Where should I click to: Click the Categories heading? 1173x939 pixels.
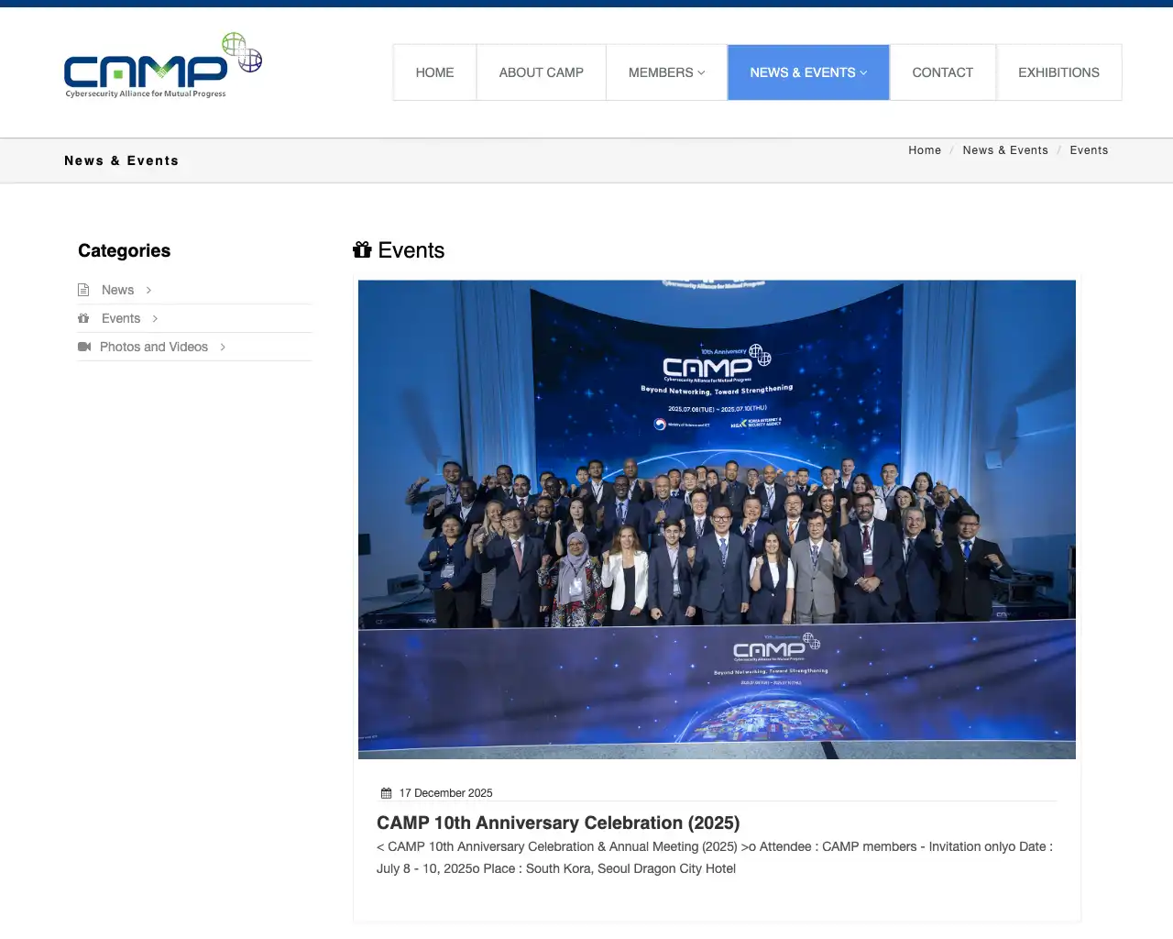click(124, 250)
